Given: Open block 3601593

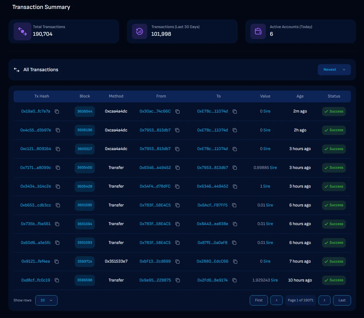Looking at the screenshot, I should (x=85, y=243).
